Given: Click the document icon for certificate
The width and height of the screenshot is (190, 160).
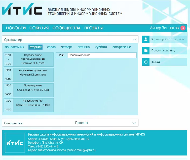Looking at the screenshot, I should pyautogui.click(x=146, y=51).
